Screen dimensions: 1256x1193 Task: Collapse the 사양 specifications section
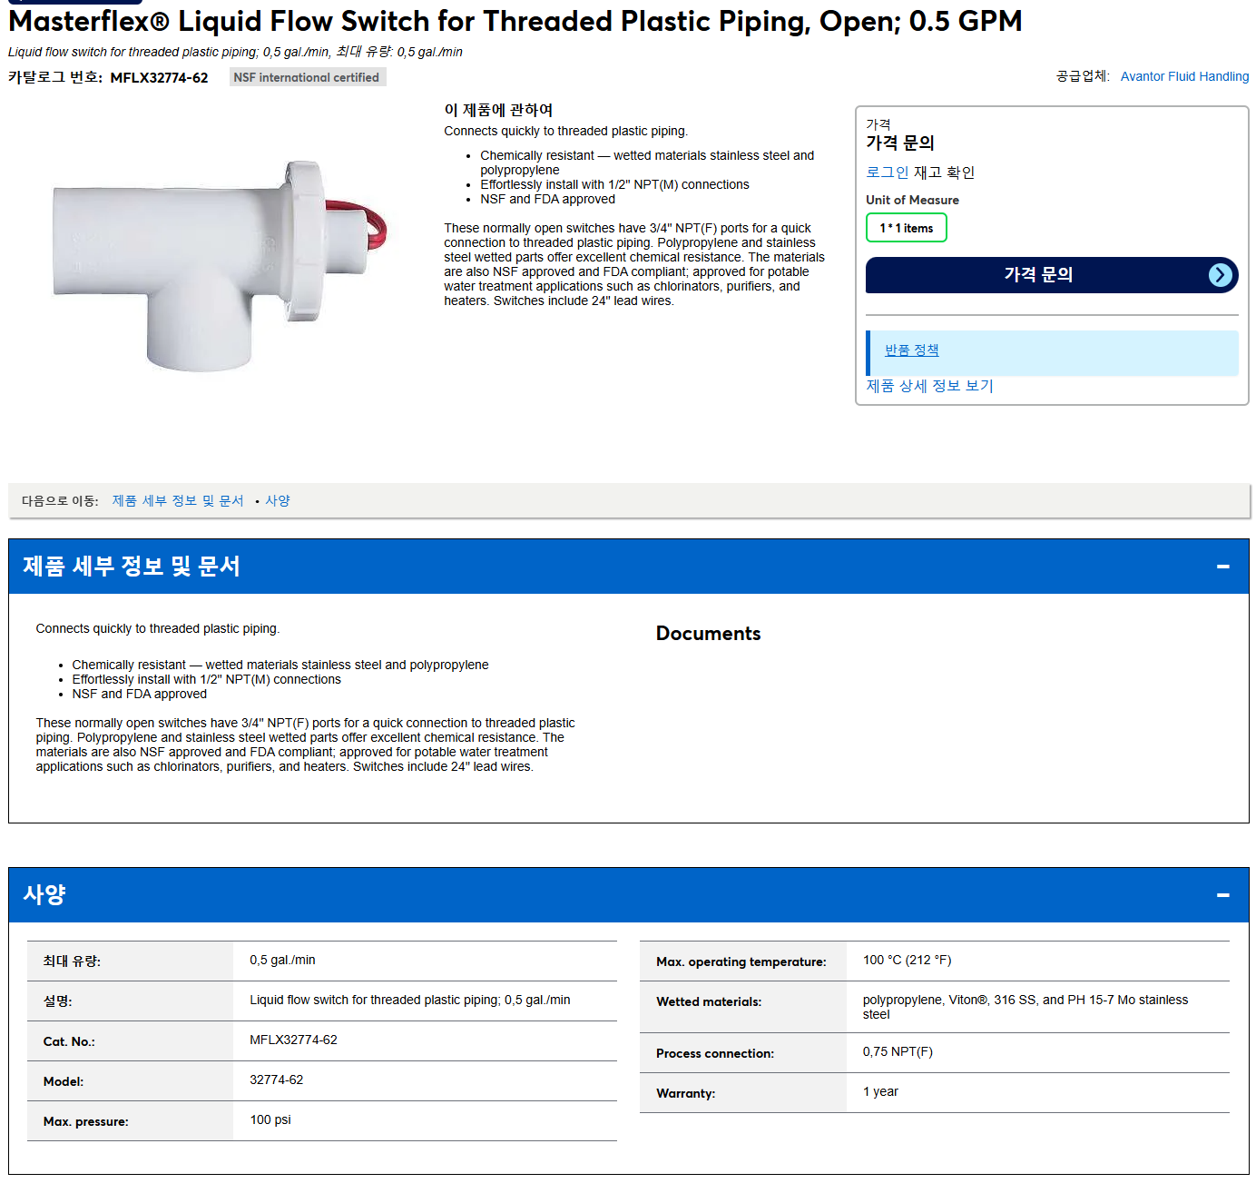[1222, 895]
